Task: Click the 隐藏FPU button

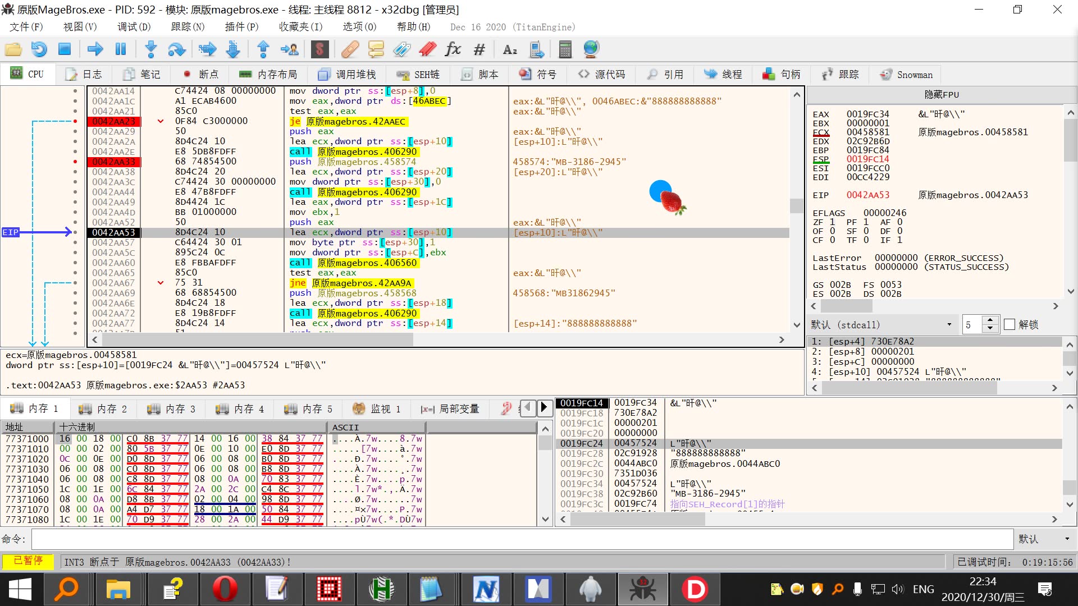Action: (x=942, y=95)
